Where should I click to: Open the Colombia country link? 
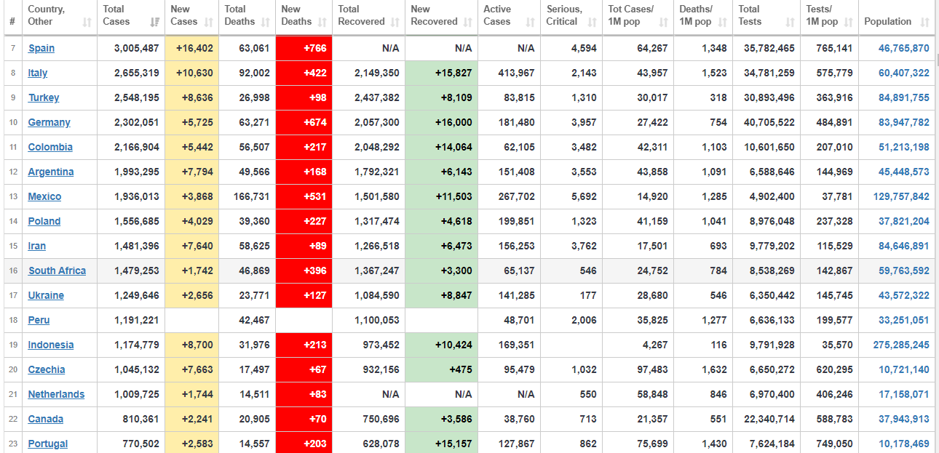coord(50,147)
